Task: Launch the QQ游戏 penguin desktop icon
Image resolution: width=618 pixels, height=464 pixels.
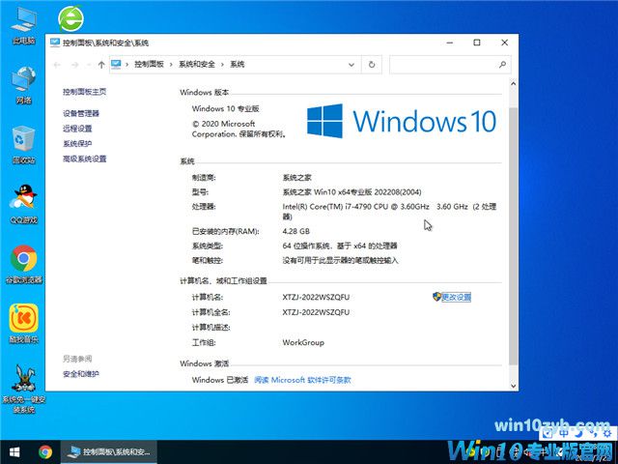Action: 23,204
